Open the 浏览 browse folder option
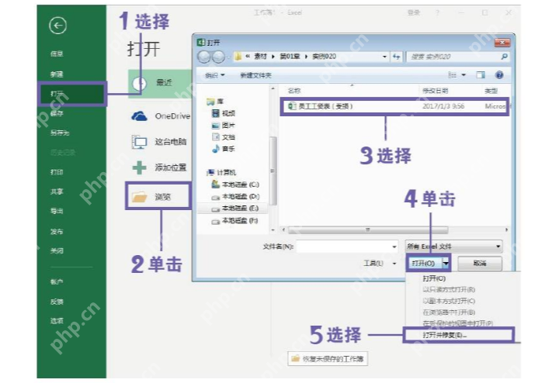The image size is (559, 383). (x=158, y=196)
